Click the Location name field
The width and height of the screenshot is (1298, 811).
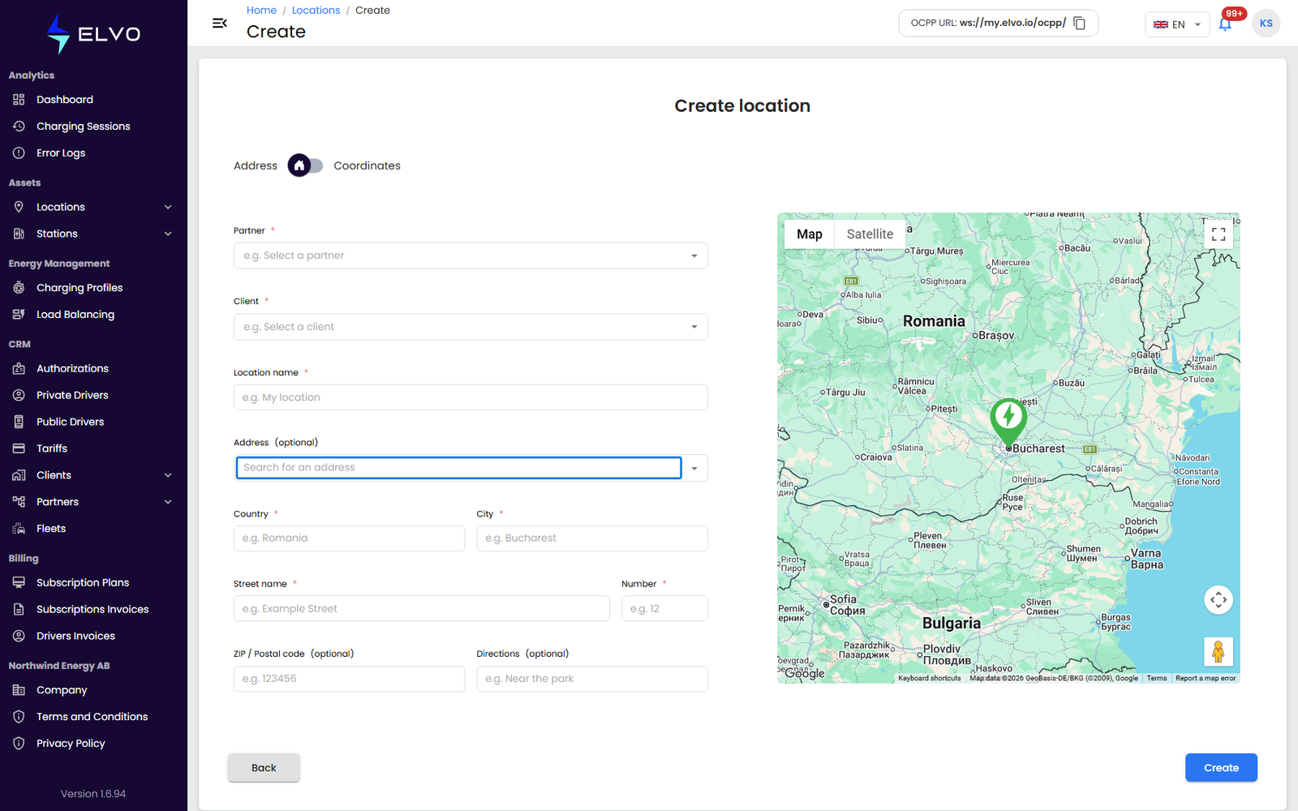point(471,397)
